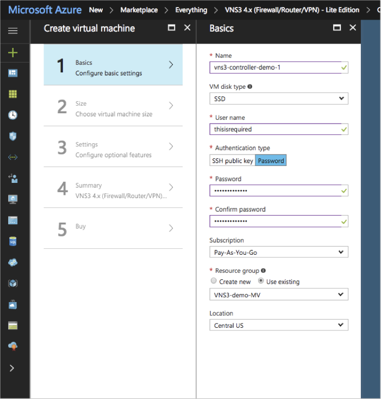Click the green plus New resource icon
The height and width of the screenshot is (399, 381).
pyautogui.click(x=13, y=53)
